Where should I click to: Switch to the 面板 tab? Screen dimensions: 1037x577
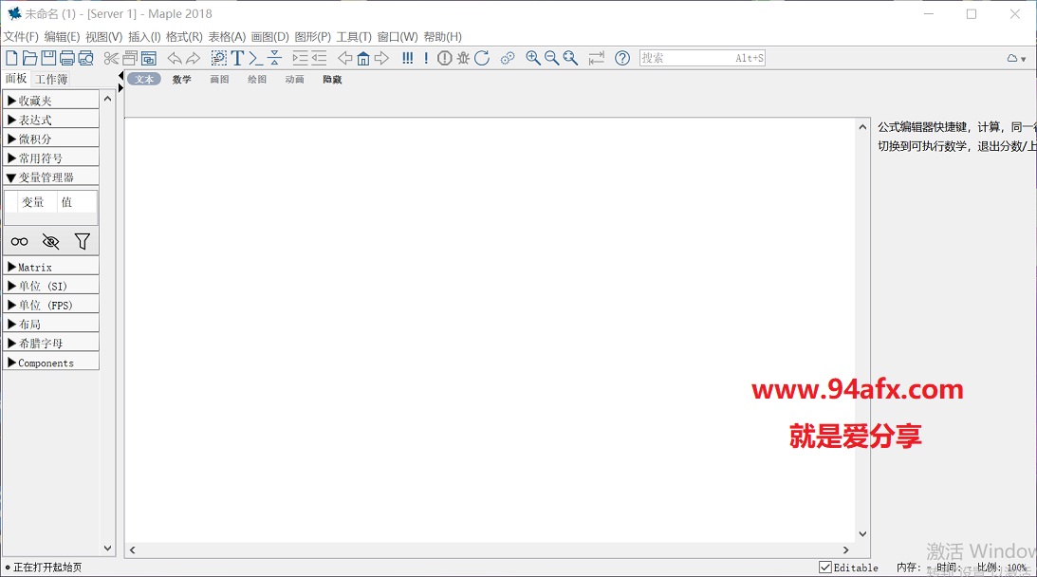tap(16, 78)
